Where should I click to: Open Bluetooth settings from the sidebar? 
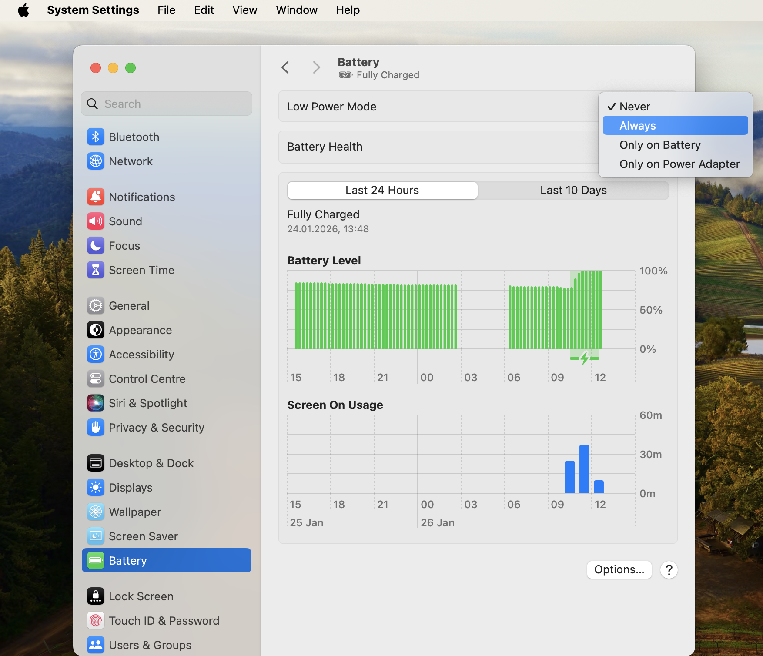[134, 137]
